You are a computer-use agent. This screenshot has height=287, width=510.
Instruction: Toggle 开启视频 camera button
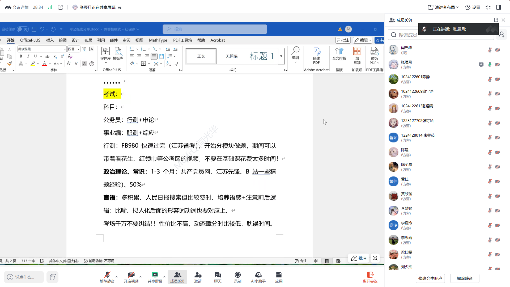pos(131,275)
